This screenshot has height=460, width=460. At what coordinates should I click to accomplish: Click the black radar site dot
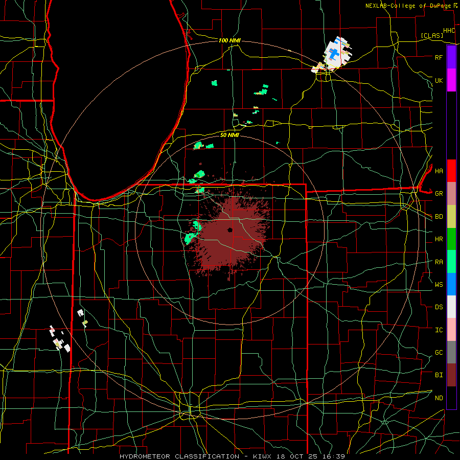230,230
